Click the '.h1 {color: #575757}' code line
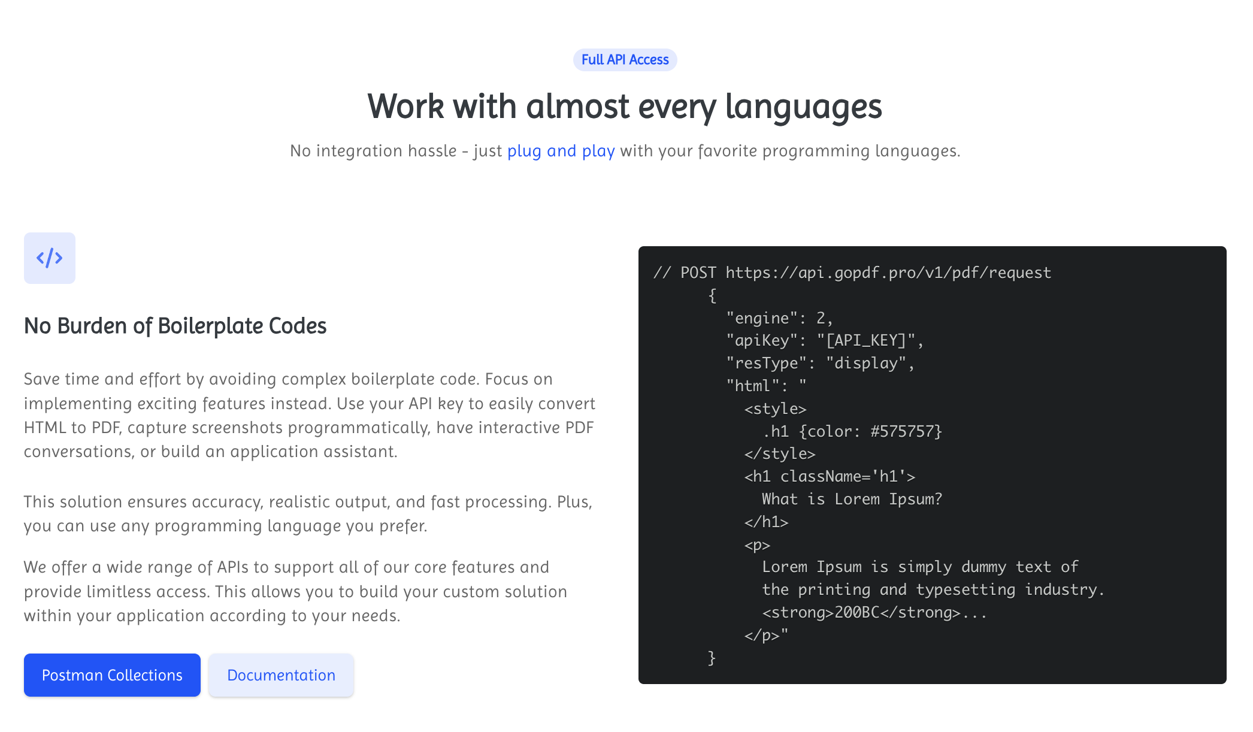Screen dimensions: 1253x732 click(852, 431)
